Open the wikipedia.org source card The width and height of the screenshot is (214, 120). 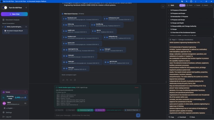pyautogui.click(x=118, y=37)
